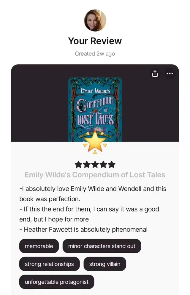Image resolution: width=190 pixels, height=295 pixels.
Task: Click the review text about Heather Fawcett
Action: point(84,230)
